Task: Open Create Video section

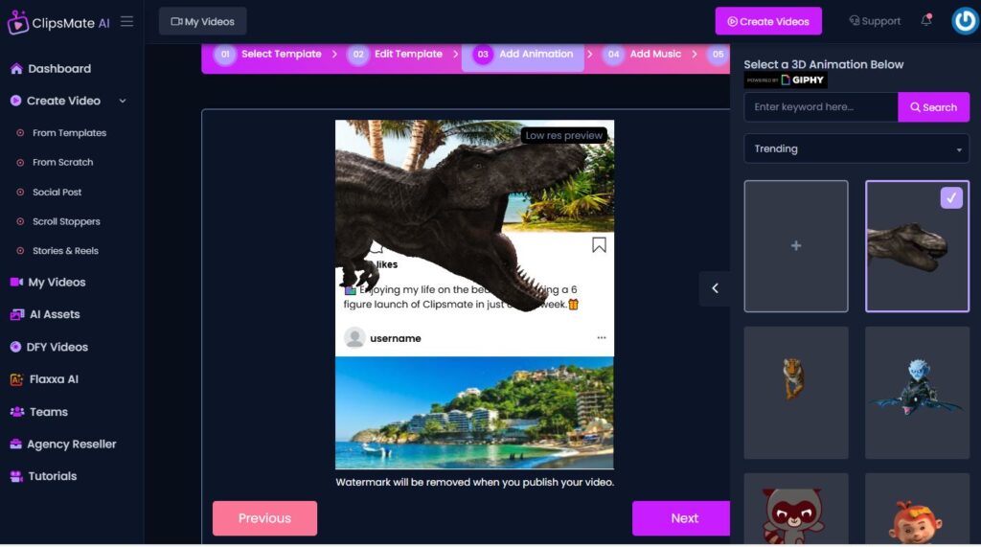Action: click(63, 101)
